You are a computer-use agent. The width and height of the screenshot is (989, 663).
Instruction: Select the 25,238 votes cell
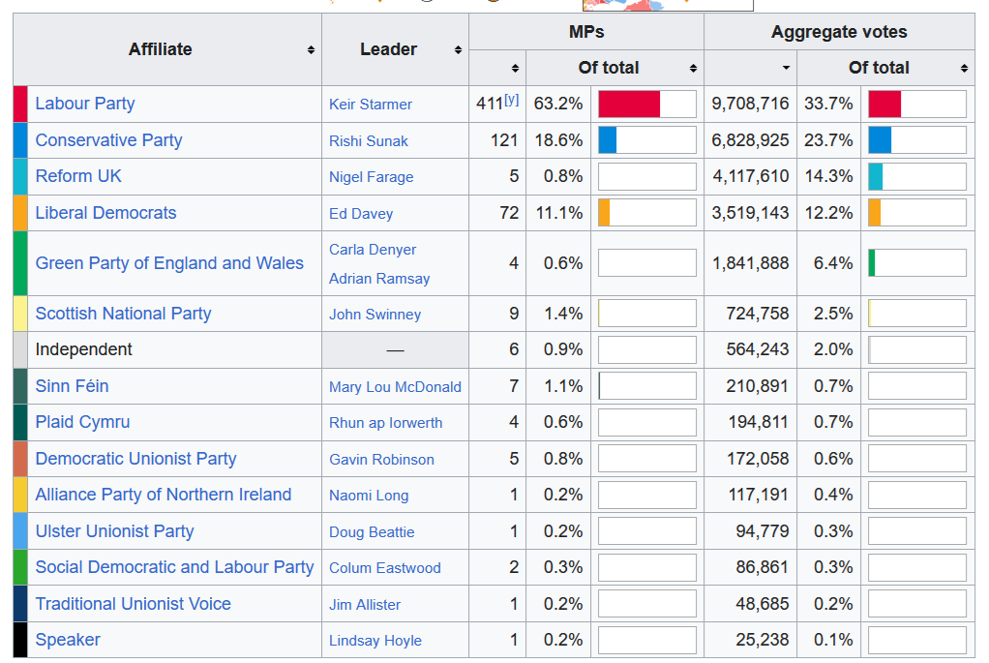[x=751, y=640]
